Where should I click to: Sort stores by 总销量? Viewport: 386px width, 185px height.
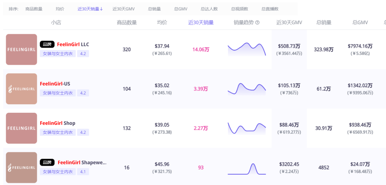point(154,9)
